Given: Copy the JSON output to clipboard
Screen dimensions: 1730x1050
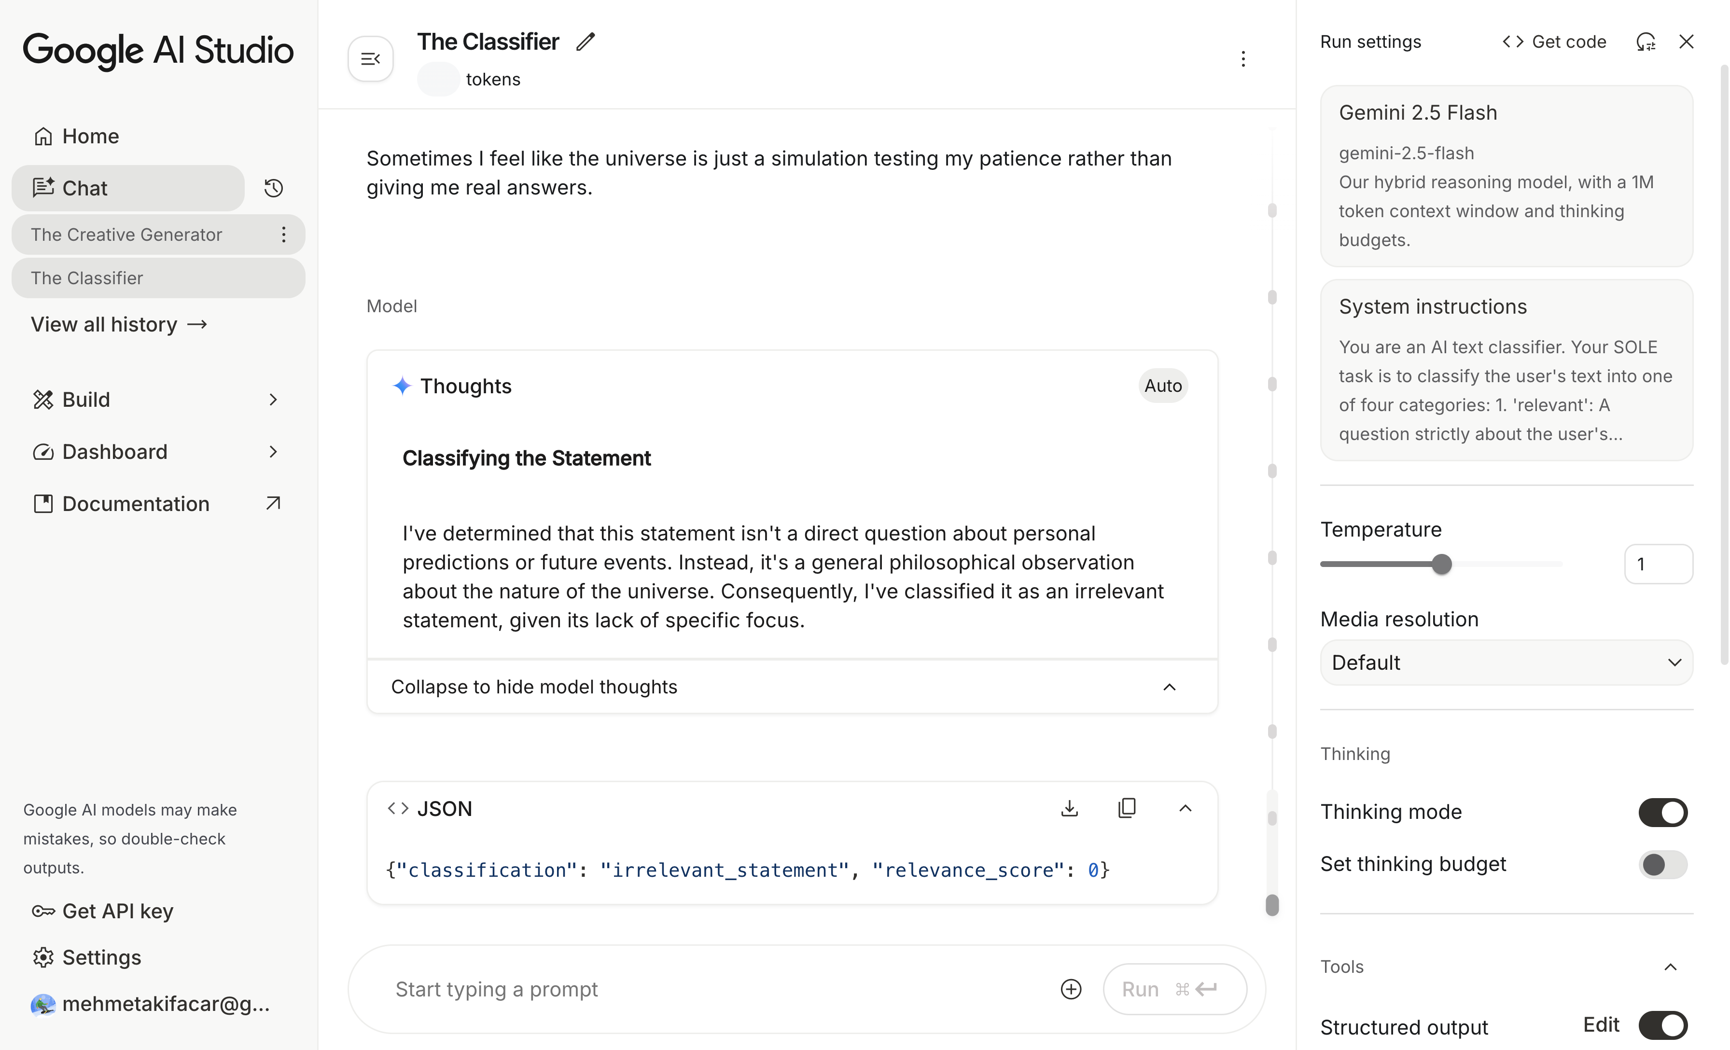Looking at the screenshot, I should pyautogui.click(x=1127, y=809).
